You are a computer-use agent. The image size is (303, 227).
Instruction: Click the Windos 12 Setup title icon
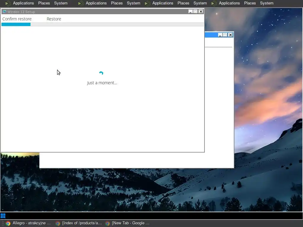pyautogui.click(x=4, y=12)
